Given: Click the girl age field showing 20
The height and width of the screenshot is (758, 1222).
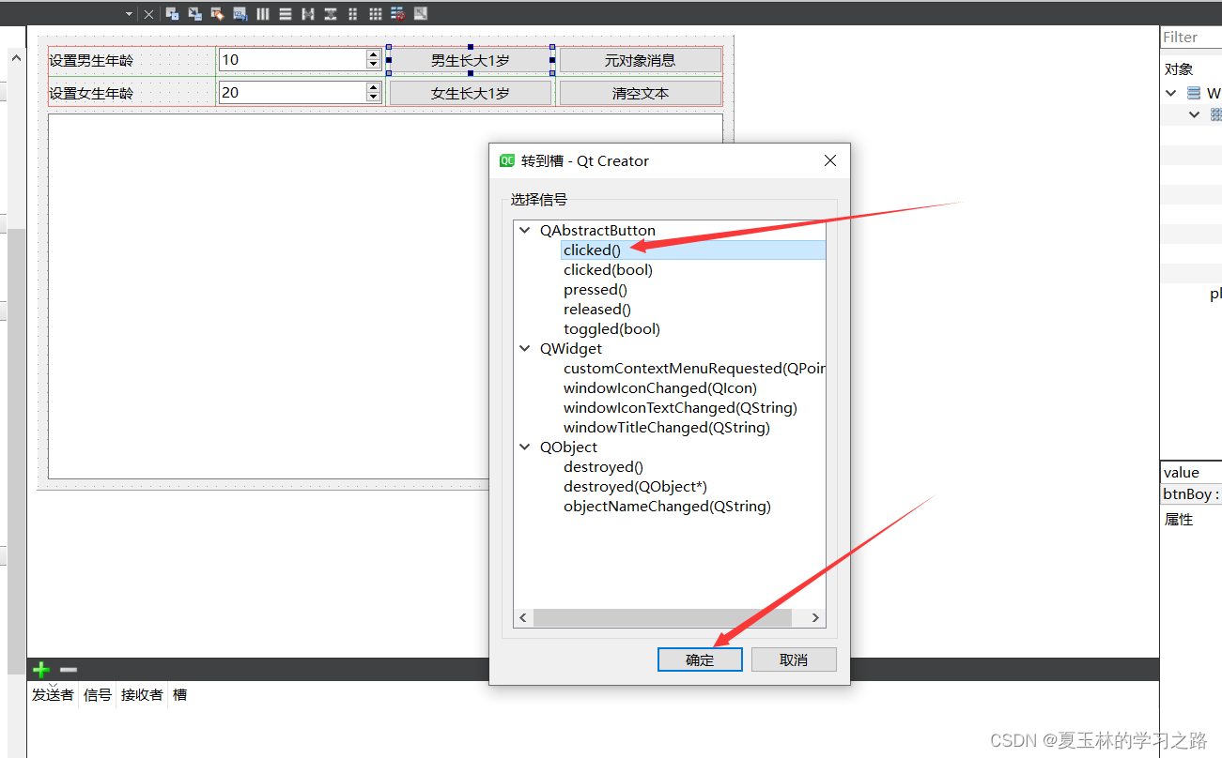Looking at the screenshot, I should coord(293,93).
